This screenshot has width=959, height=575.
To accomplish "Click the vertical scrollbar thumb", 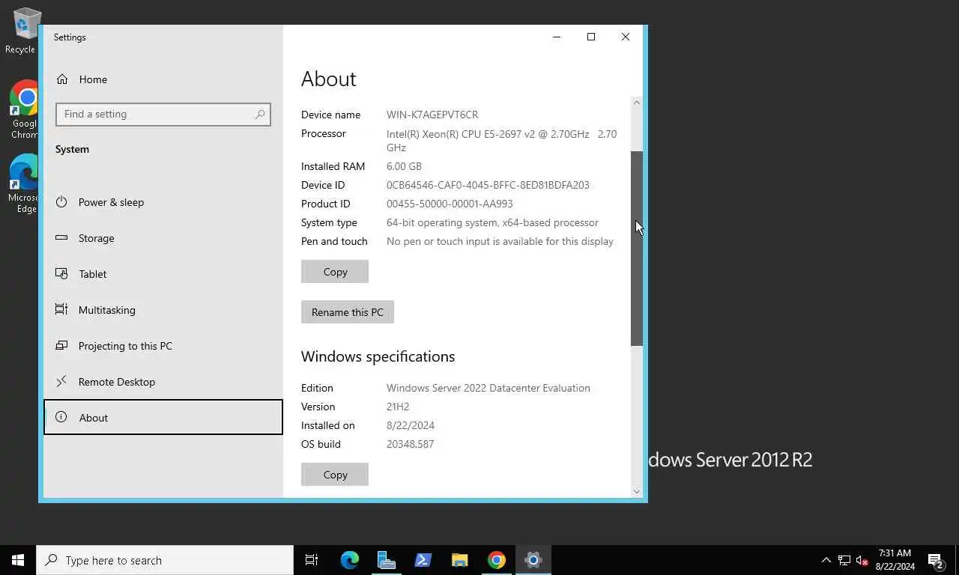I will tap(637, 249).
